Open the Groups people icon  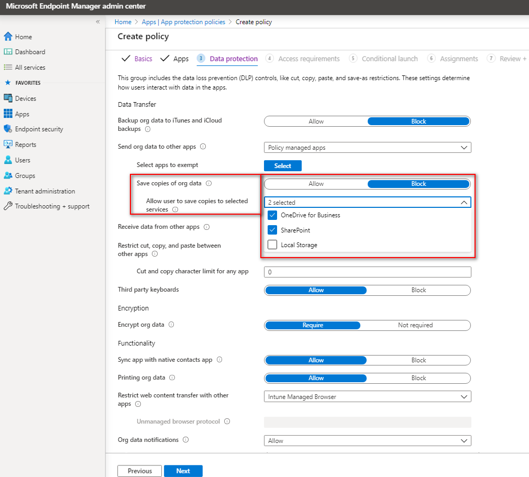click(x=8, y=175)
